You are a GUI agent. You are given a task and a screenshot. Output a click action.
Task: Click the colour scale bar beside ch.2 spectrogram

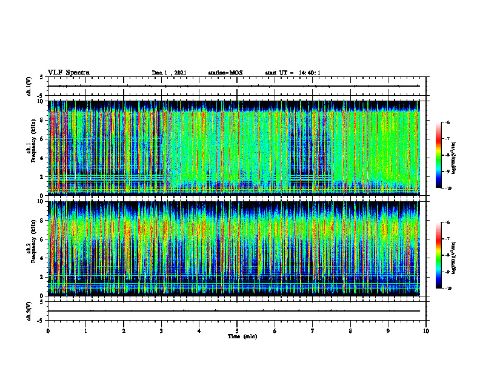point(438,255)
